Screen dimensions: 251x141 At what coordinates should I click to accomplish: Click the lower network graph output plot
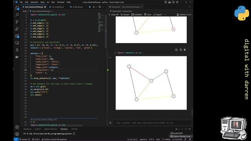click(151, 83)
